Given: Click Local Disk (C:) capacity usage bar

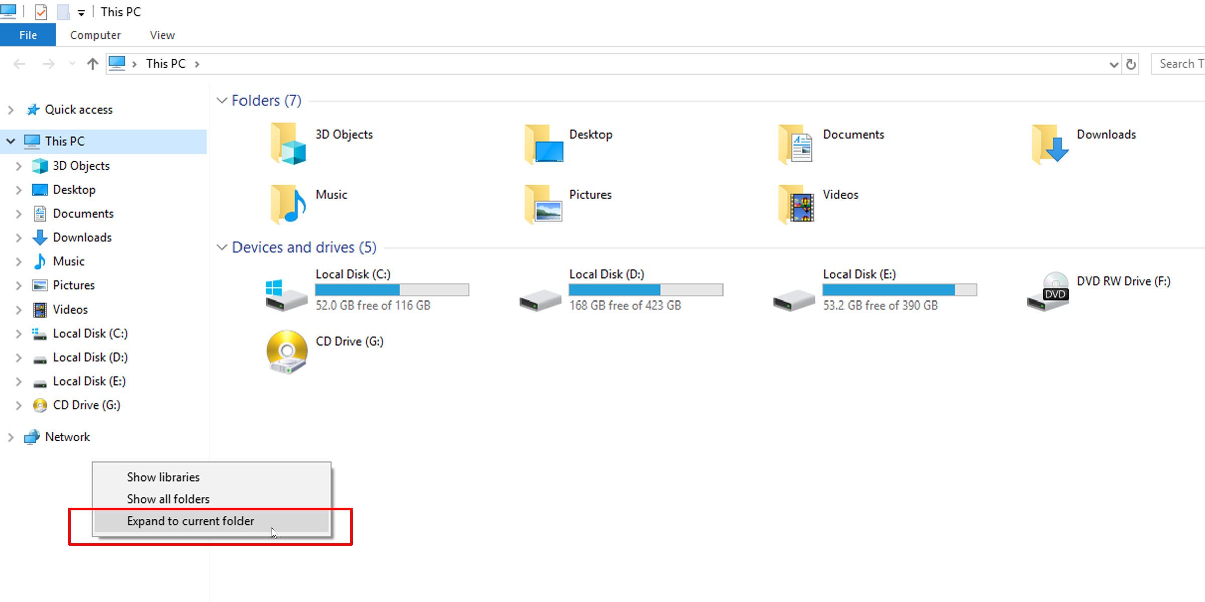Looking at the screenshot, I should point(392,290).
